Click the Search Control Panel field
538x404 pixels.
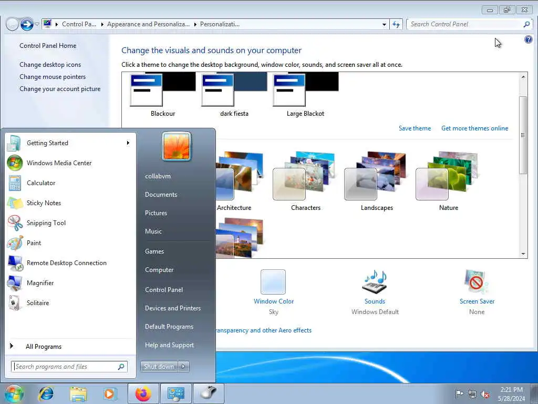coord(469,24)
